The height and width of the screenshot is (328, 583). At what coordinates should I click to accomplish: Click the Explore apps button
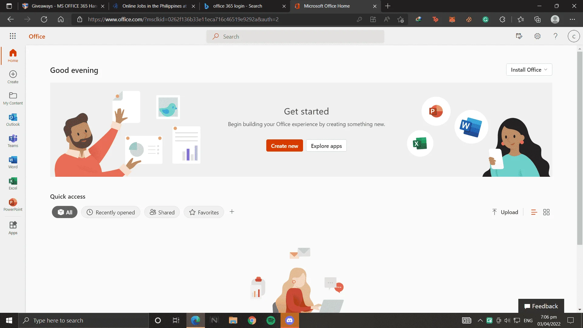click(326, 146)
